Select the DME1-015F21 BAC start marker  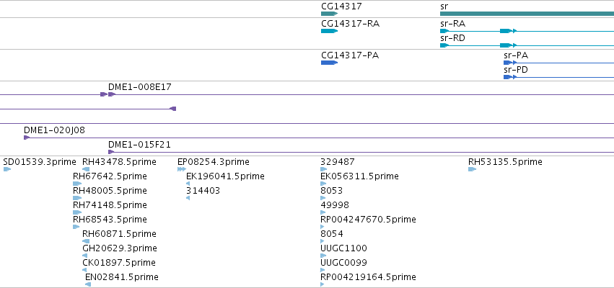click(111, 152)
